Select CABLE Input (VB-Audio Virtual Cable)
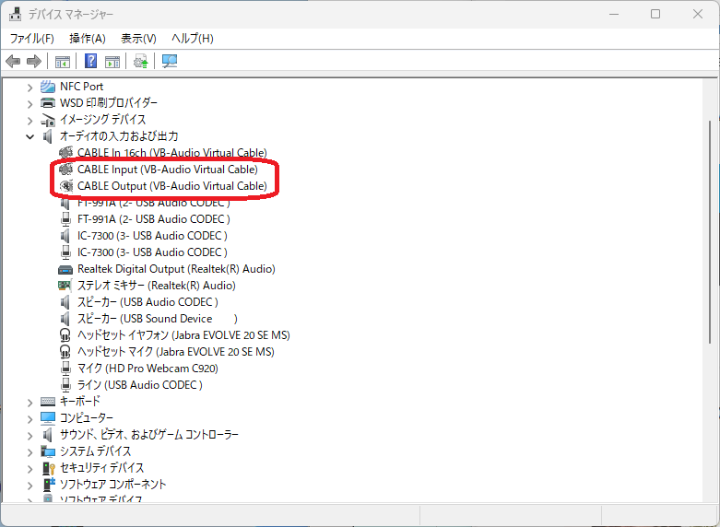Screen dimensions: 720x527 [x=168, y=169]
